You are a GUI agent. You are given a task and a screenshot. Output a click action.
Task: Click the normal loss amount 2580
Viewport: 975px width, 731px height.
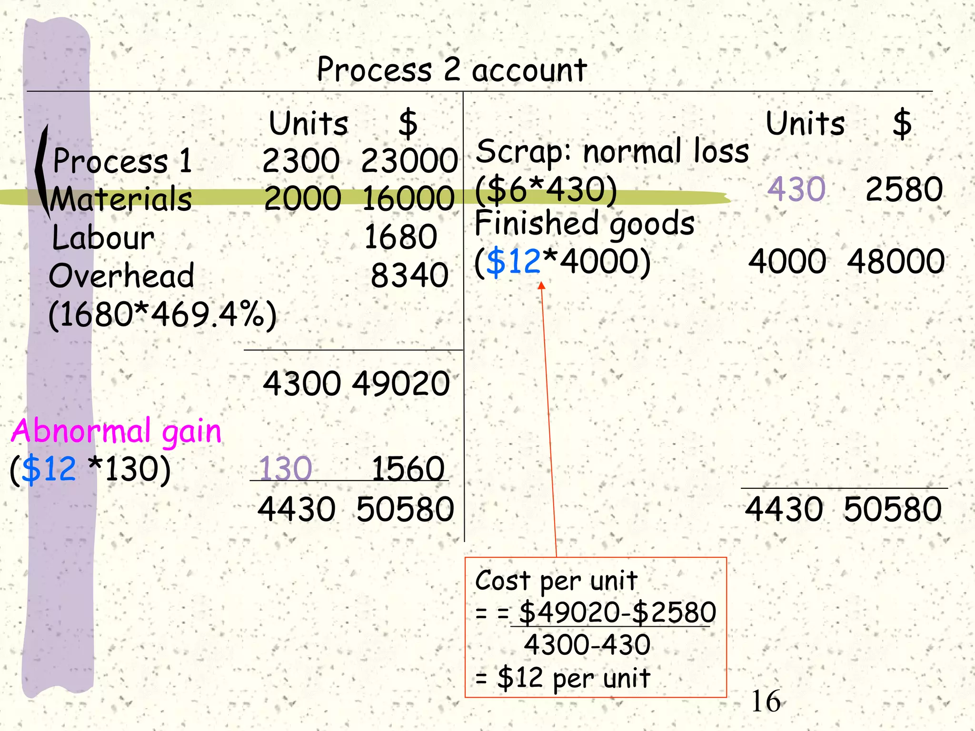pos(904,189)
